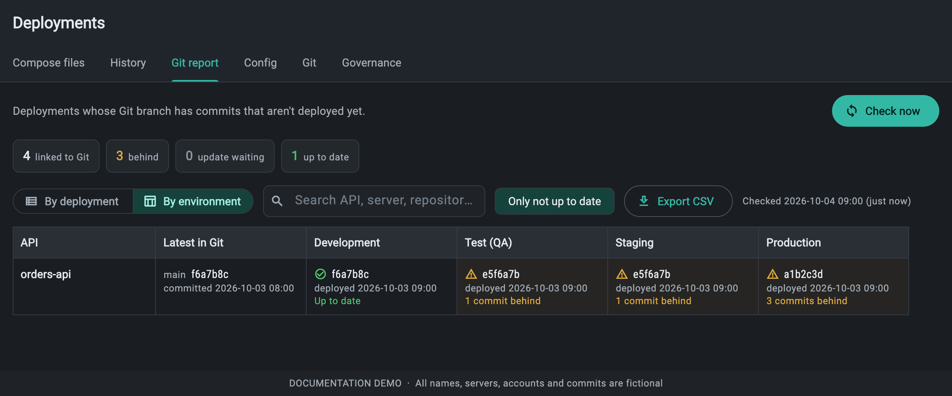952x396 pixels.
Task: Switch to the Config tab
Action: click(x=260, y=63)
